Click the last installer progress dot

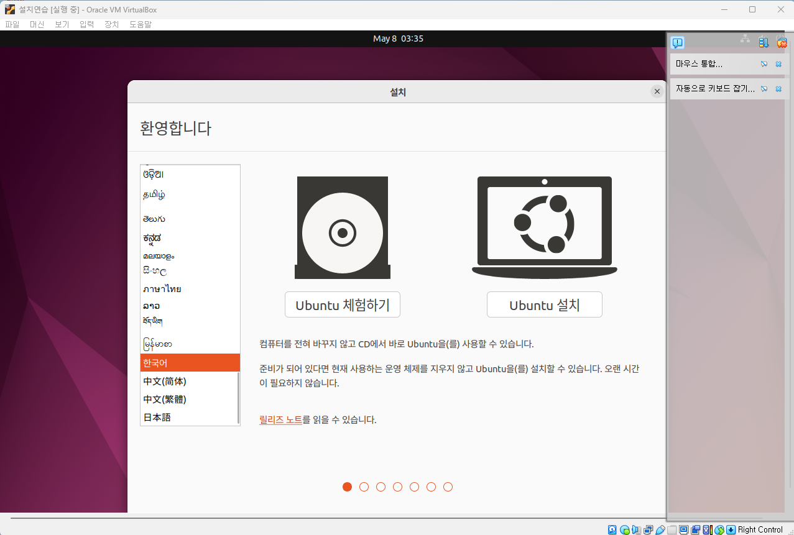pos(448,487)
